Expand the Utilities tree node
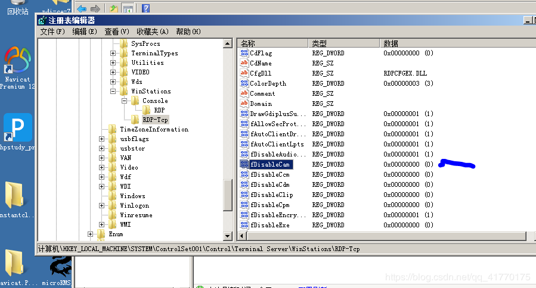Screen dimensions: 536x288 (113, 63)
